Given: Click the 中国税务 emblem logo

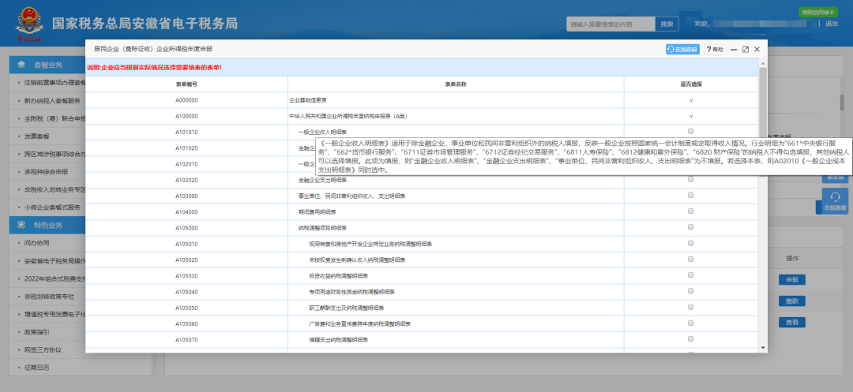Looking at the screenshot, I should point(28,24).
